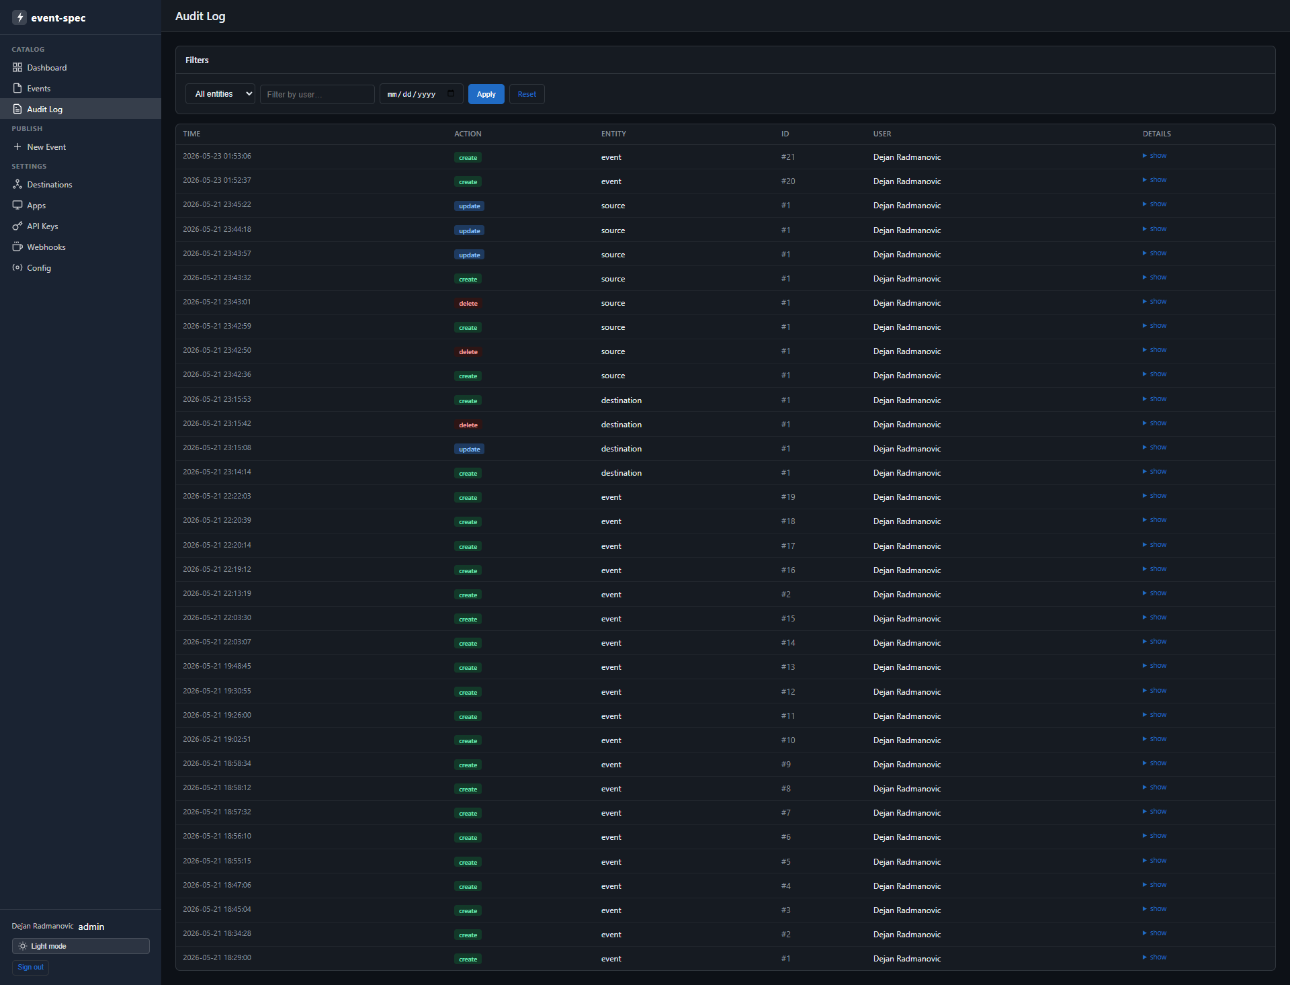Image resolution: width=1290 pixels, height=985 pixels.
Task: Show details for 23:15:42 destination delete
Action: pos(1154,423)
